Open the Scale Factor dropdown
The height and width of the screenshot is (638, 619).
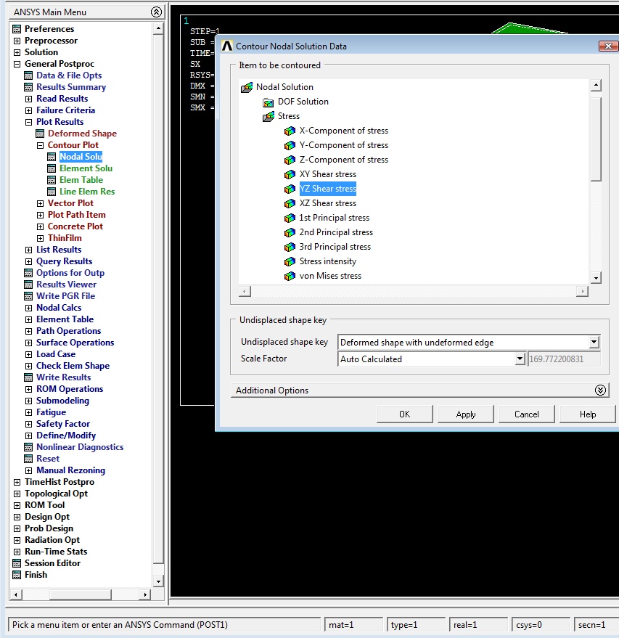point(520,359)
